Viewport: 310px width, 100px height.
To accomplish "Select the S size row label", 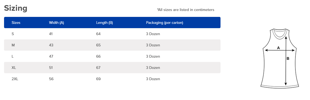I will click(x=13, y=34).
